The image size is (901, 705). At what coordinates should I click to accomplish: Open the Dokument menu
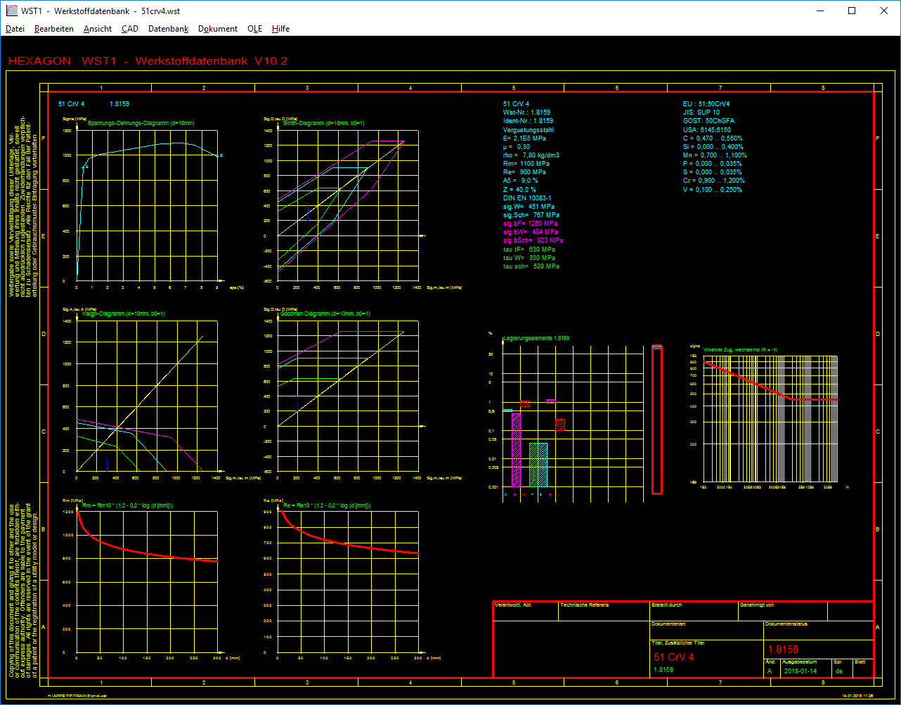[218, 29]
